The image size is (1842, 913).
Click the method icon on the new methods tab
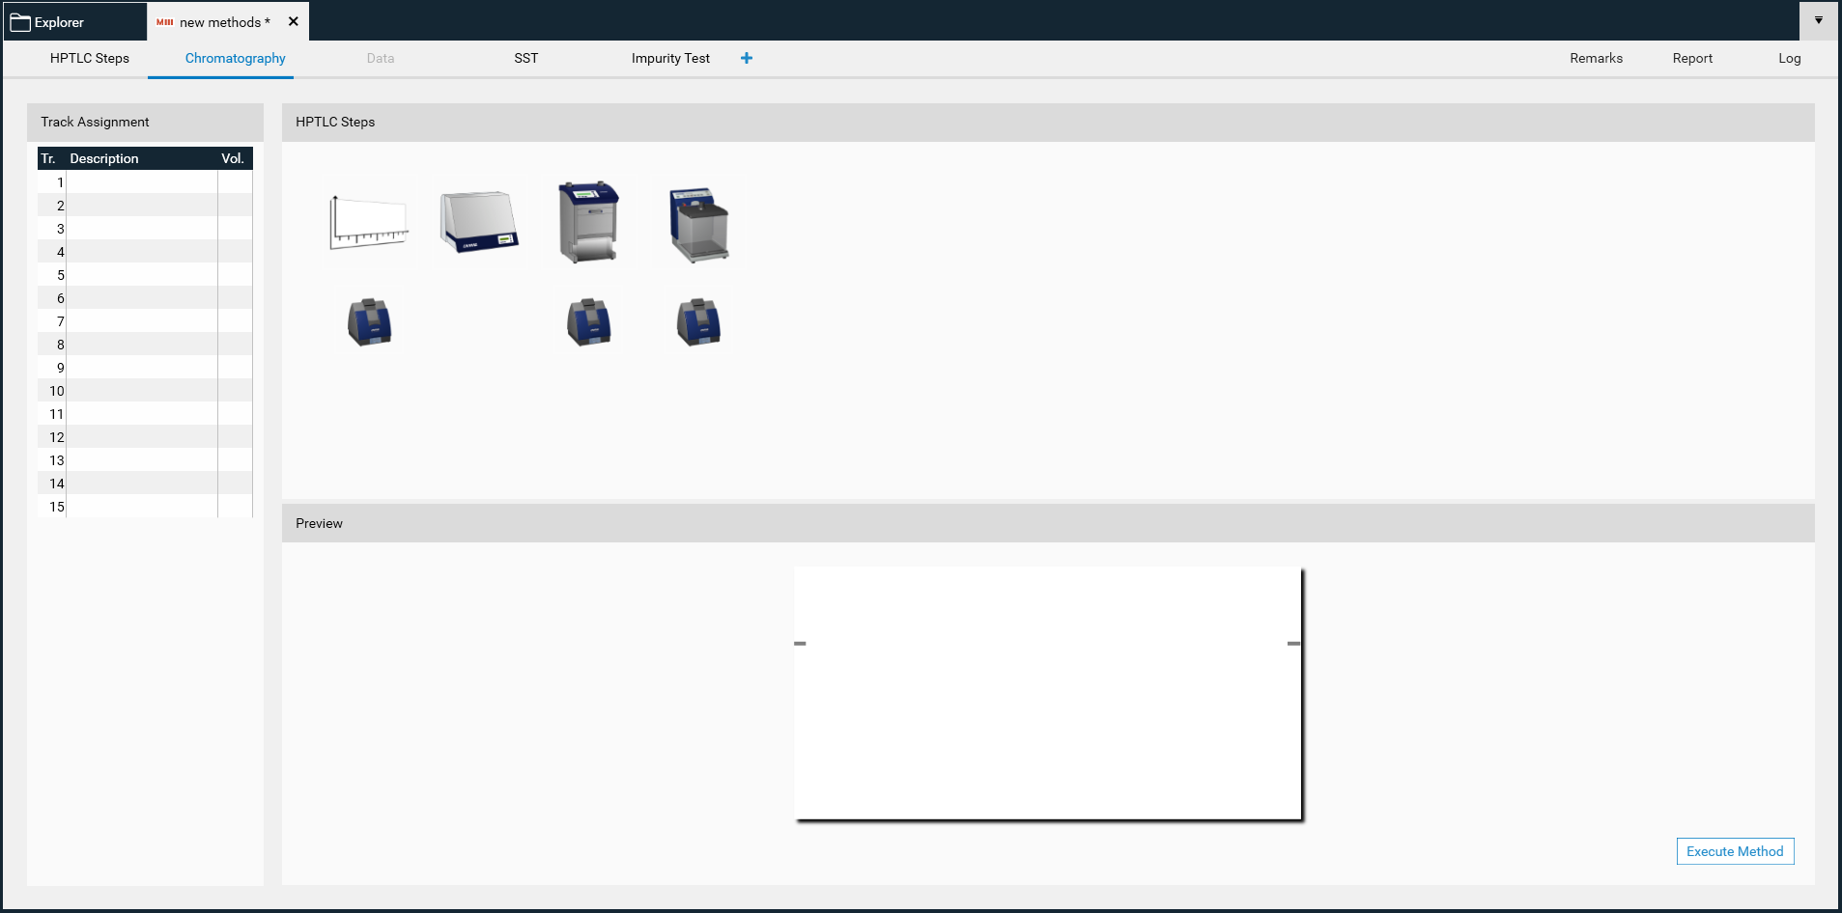165,21
